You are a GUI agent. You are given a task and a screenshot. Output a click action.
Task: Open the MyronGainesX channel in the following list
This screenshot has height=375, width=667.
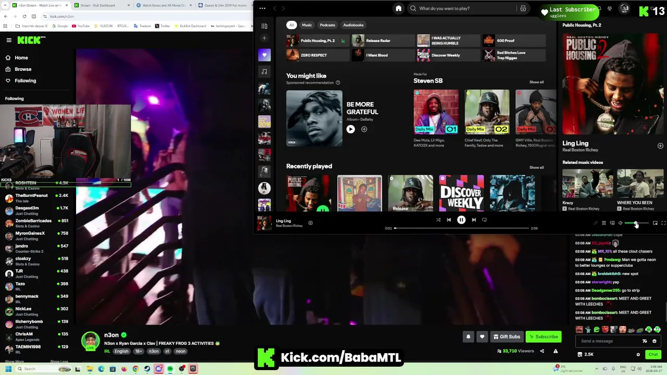click(38, 235)
